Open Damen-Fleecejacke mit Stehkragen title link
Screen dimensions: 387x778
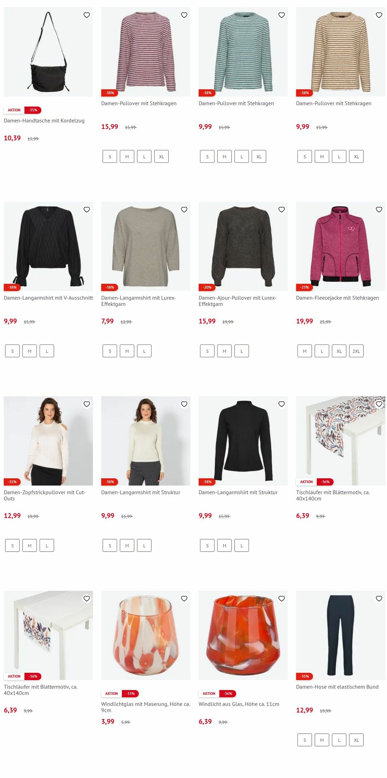[x=337, y=298]
